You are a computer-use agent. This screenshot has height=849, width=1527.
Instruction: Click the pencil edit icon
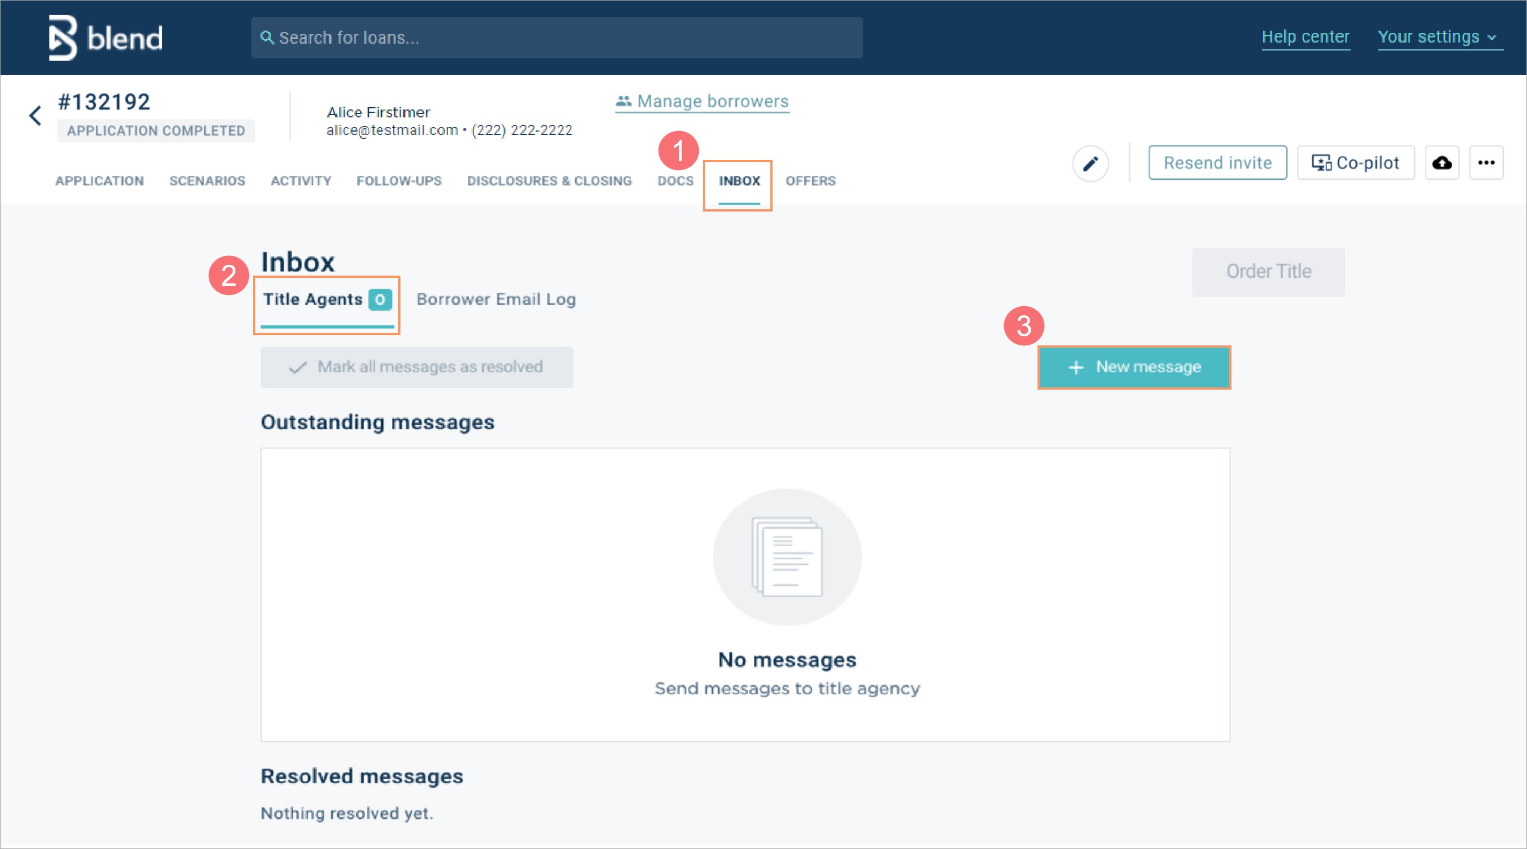(1090, 163)
